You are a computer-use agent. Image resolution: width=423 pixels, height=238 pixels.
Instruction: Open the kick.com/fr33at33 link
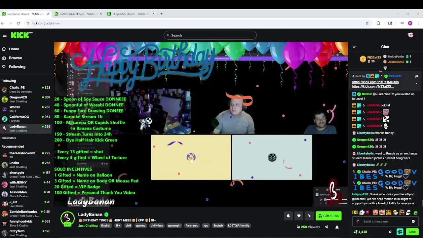373,87
